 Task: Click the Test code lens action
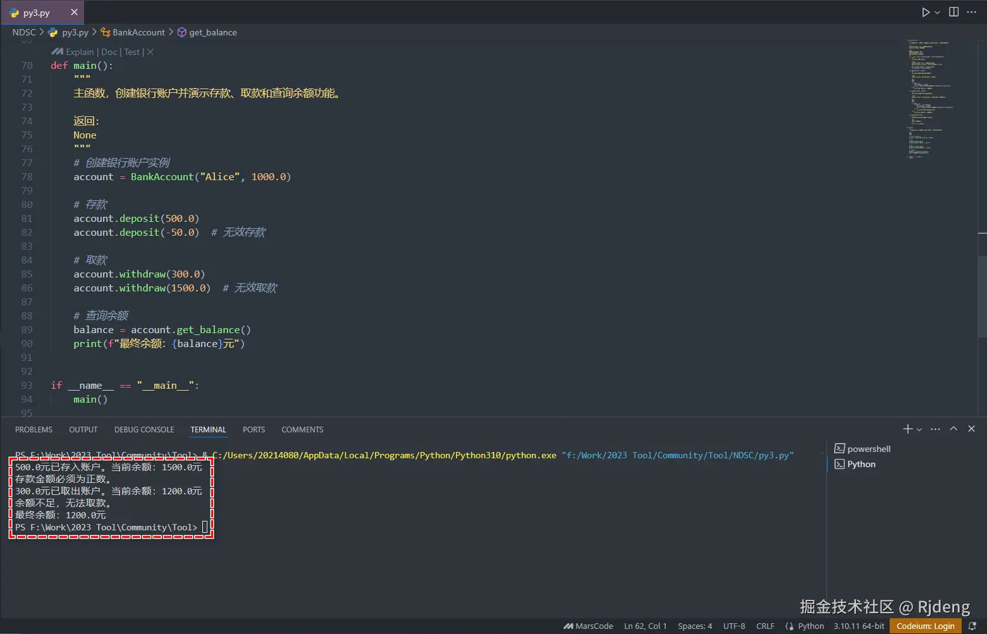coord(132,52)
